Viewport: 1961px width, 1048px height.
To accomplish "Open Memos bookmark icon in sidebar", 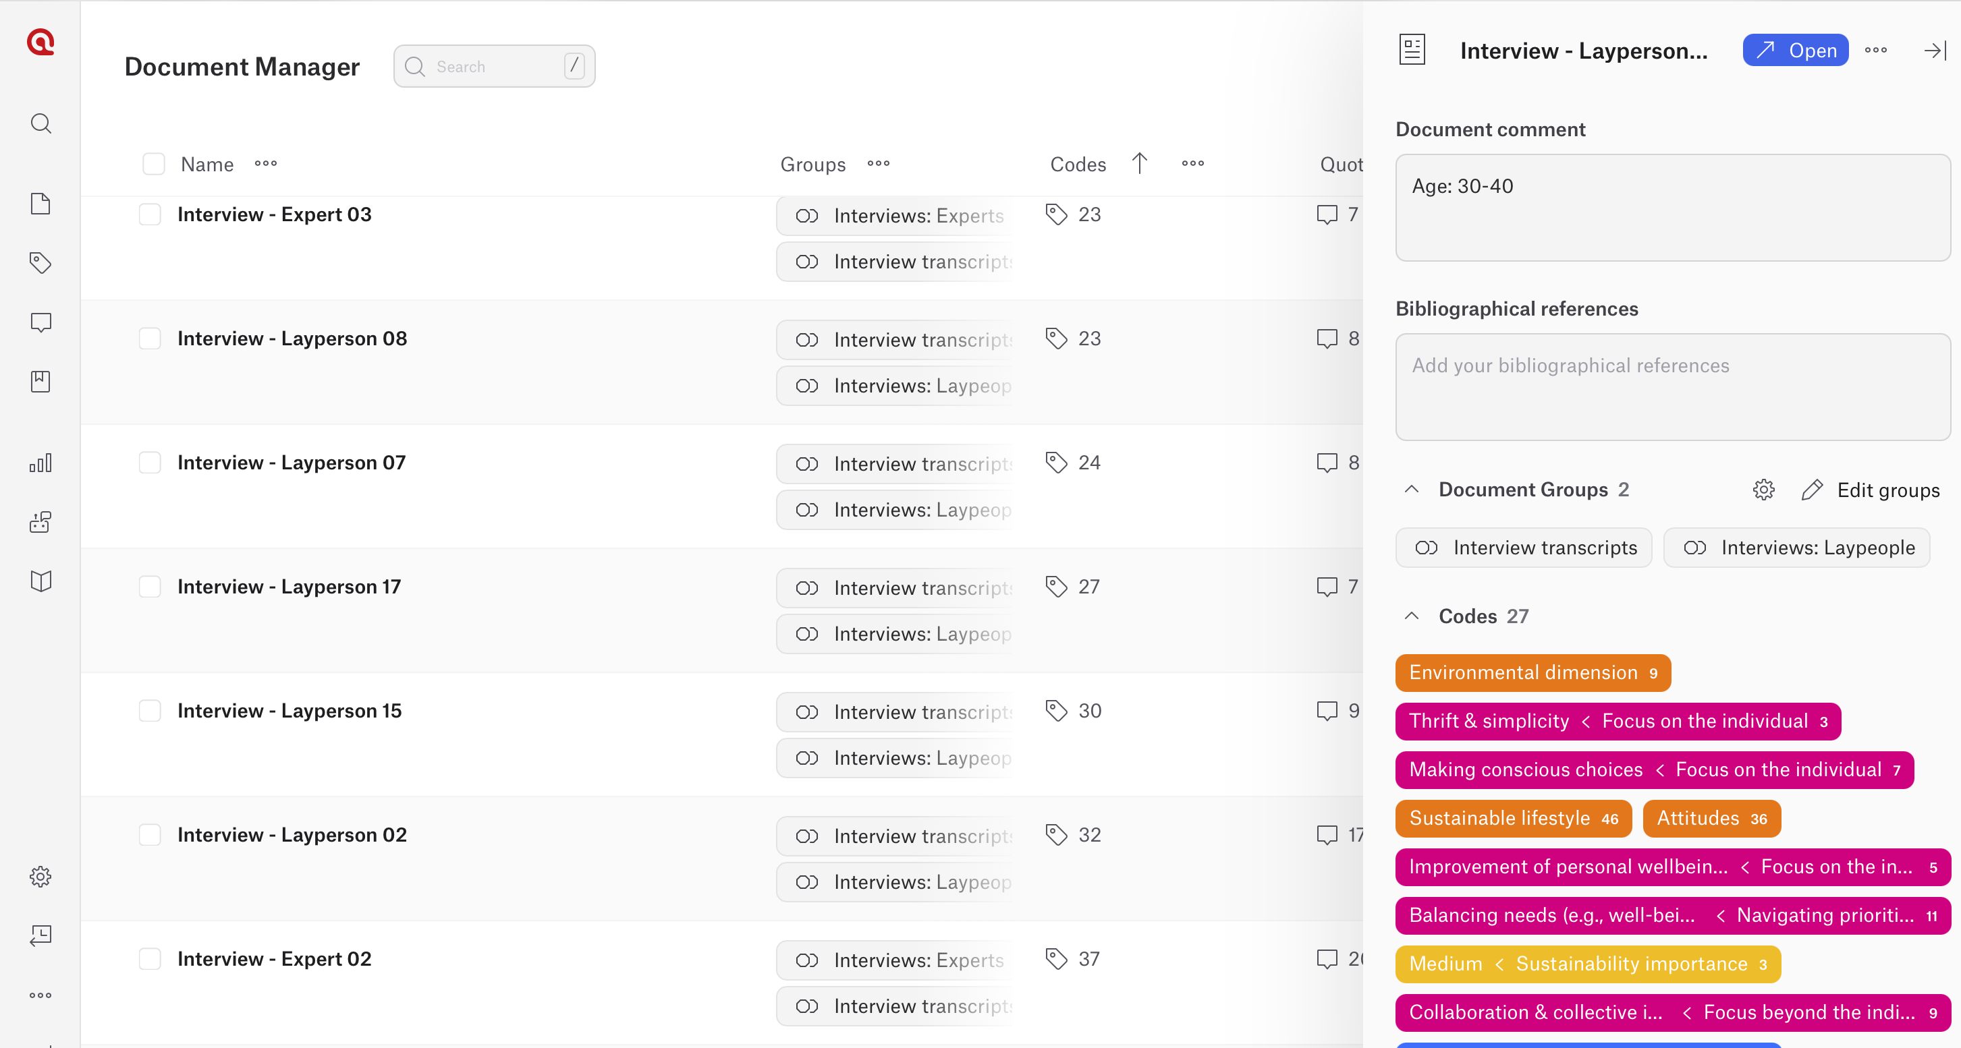I will [x=40, y=382].
